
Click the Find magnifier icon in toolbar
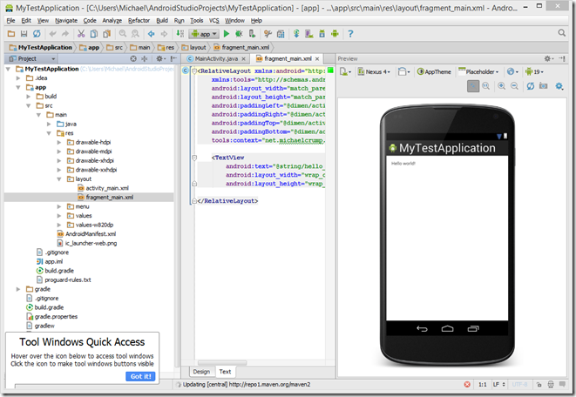point(123,34)
